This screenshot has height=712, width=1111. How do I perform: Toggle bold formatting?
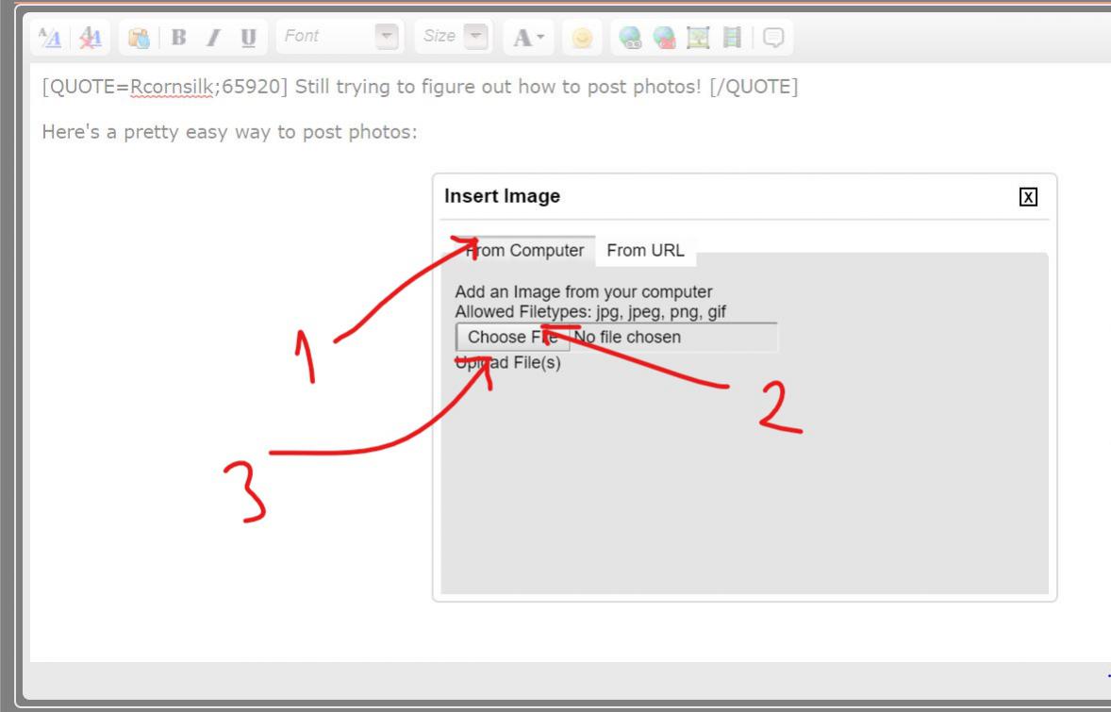click(179, 38)
